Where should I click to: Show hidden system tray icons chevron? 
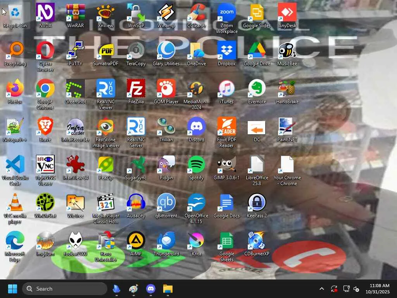321,289
